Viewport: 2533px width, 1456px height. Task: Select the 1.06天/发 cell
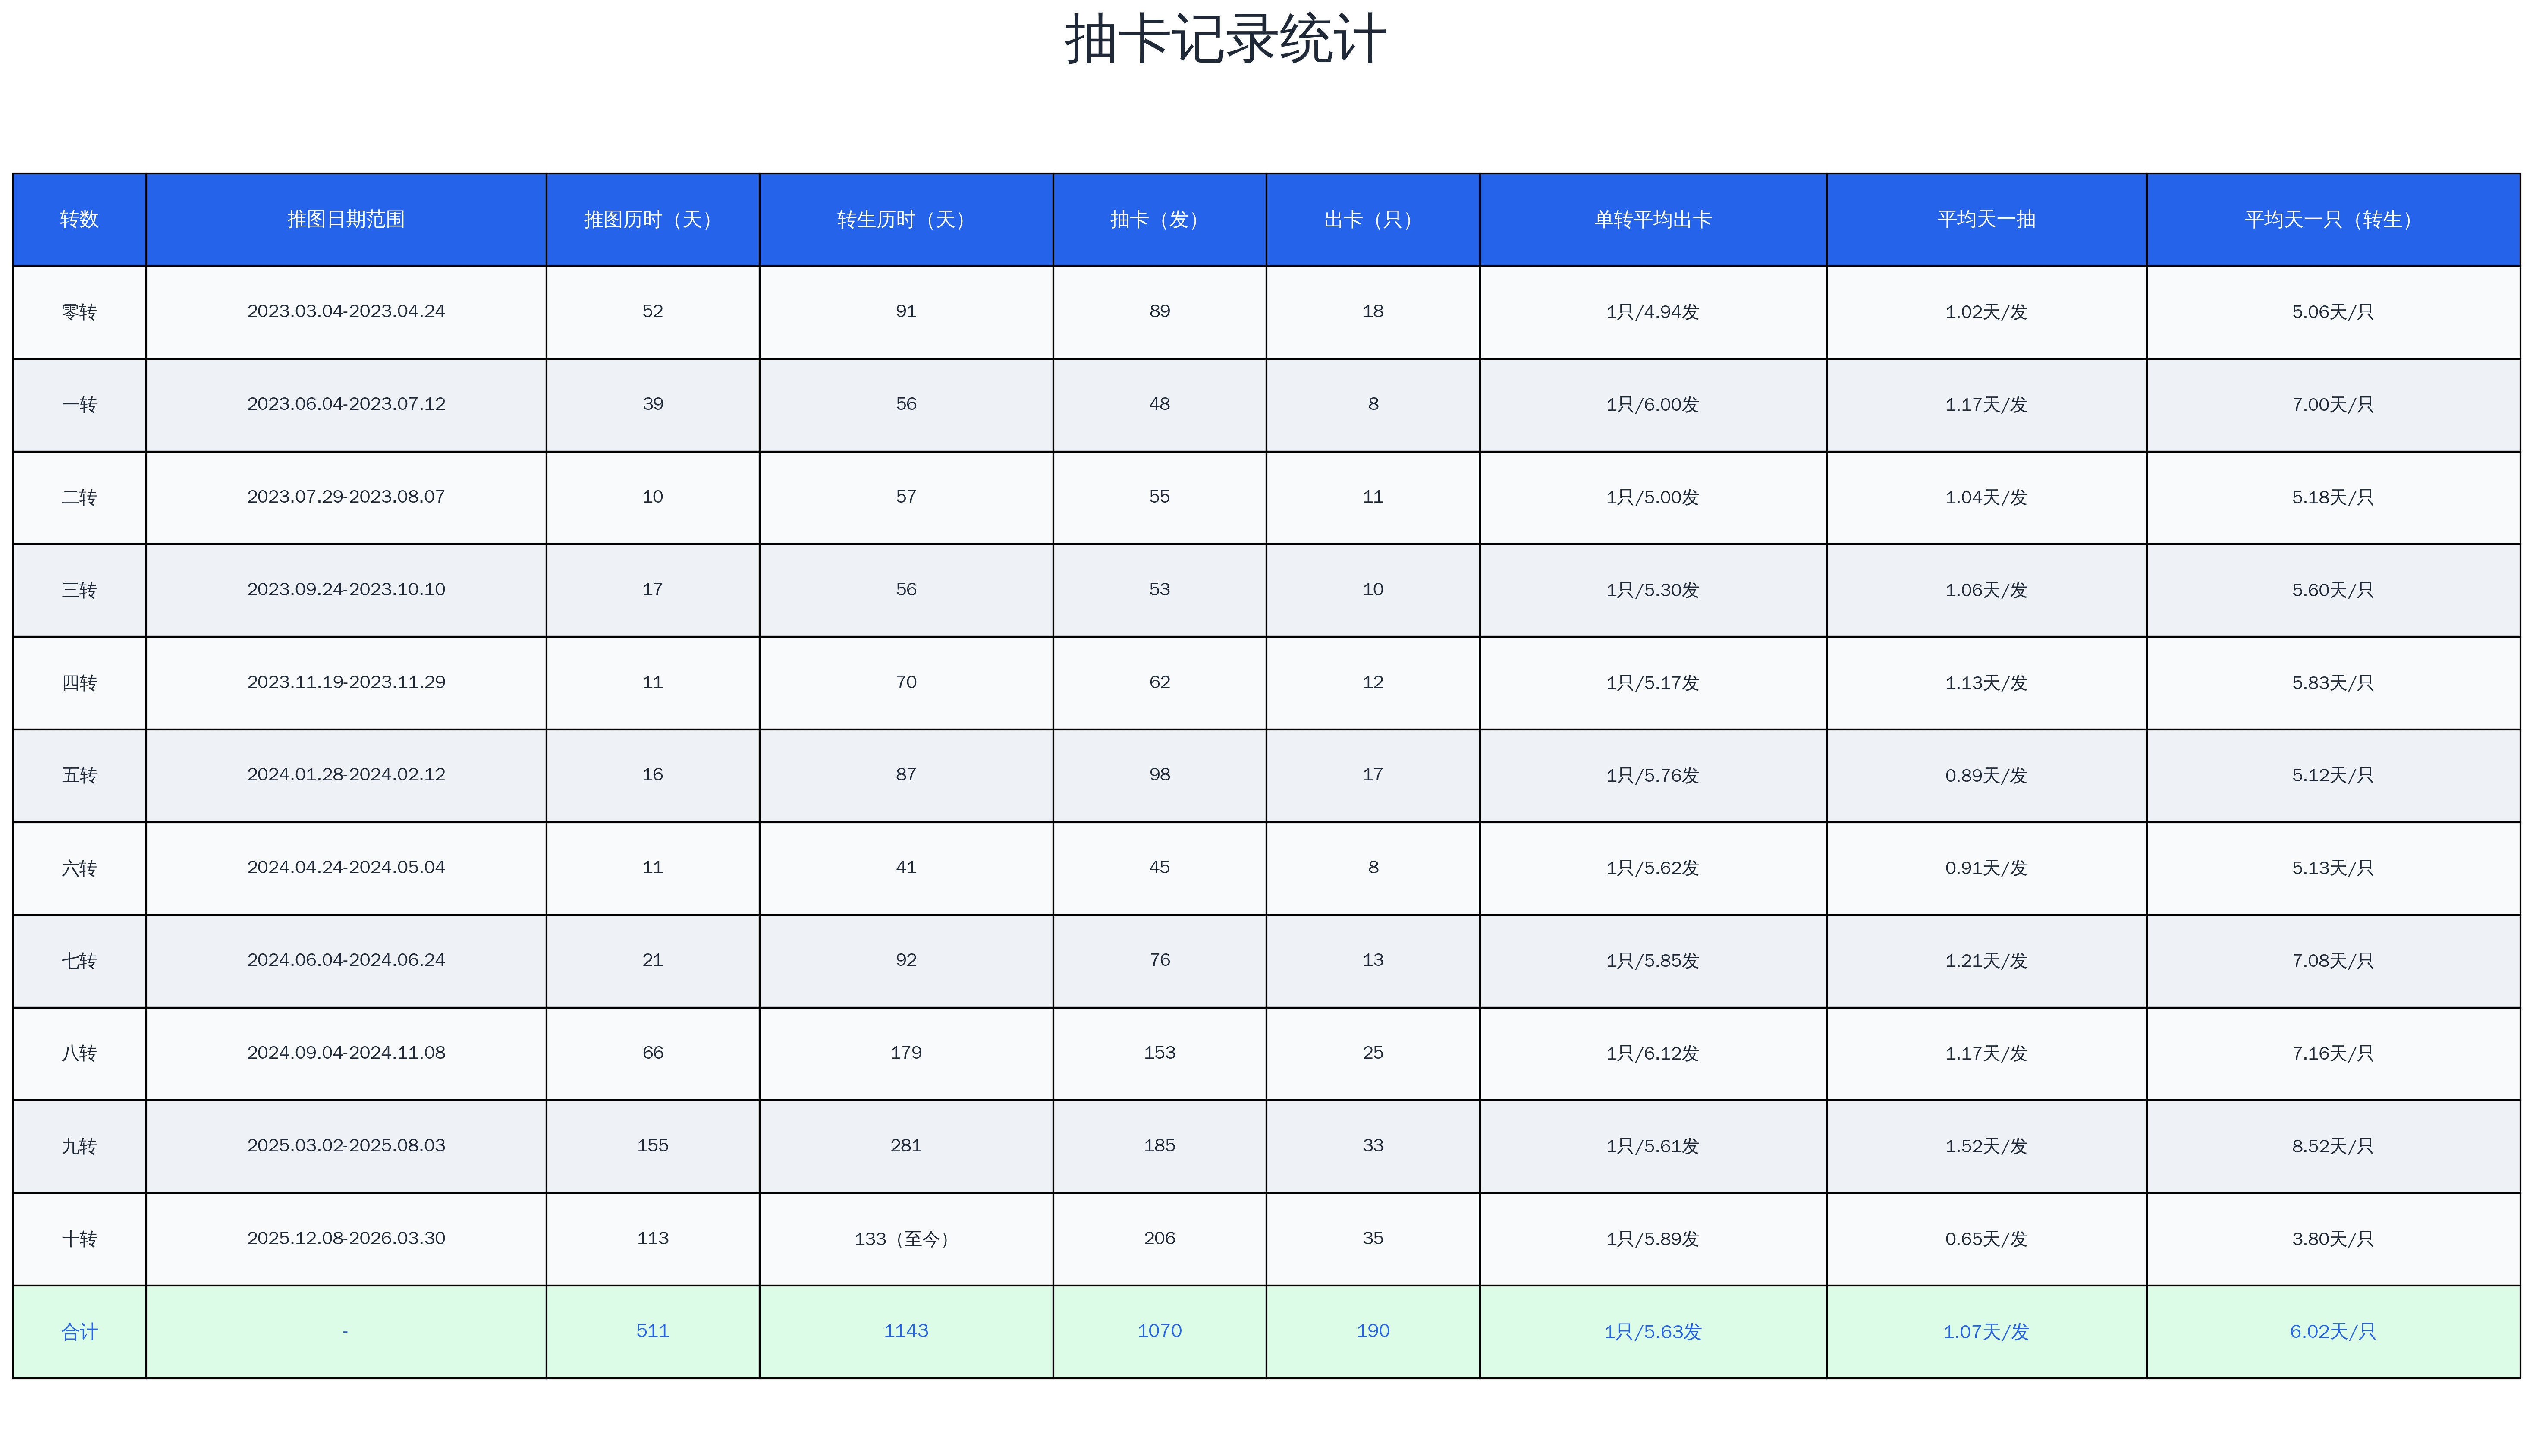tap(1986, 590)
